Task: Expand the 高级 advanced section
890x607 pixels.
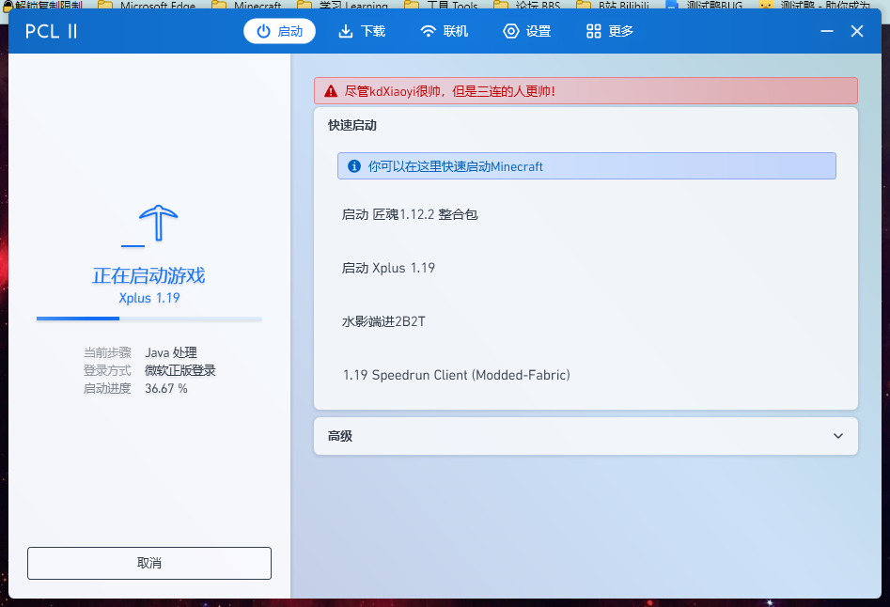Action: coord(586,436)
